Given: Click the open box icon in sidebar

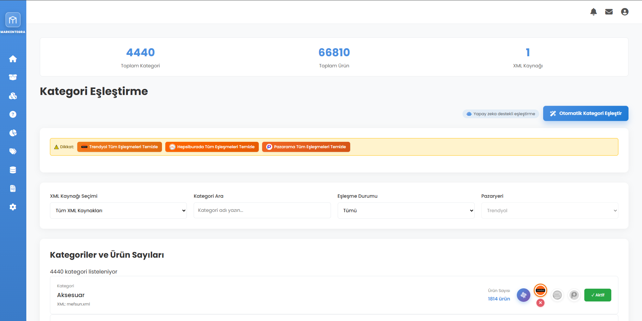Looking at the screenshot, I should (x=13, y=77).
